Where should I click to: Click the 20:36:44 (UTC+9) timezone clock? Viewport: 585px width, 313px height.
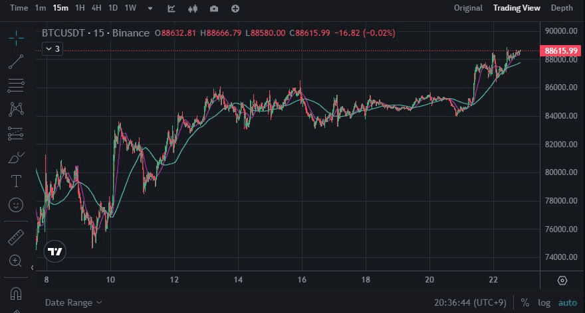(x=470, y=302)
